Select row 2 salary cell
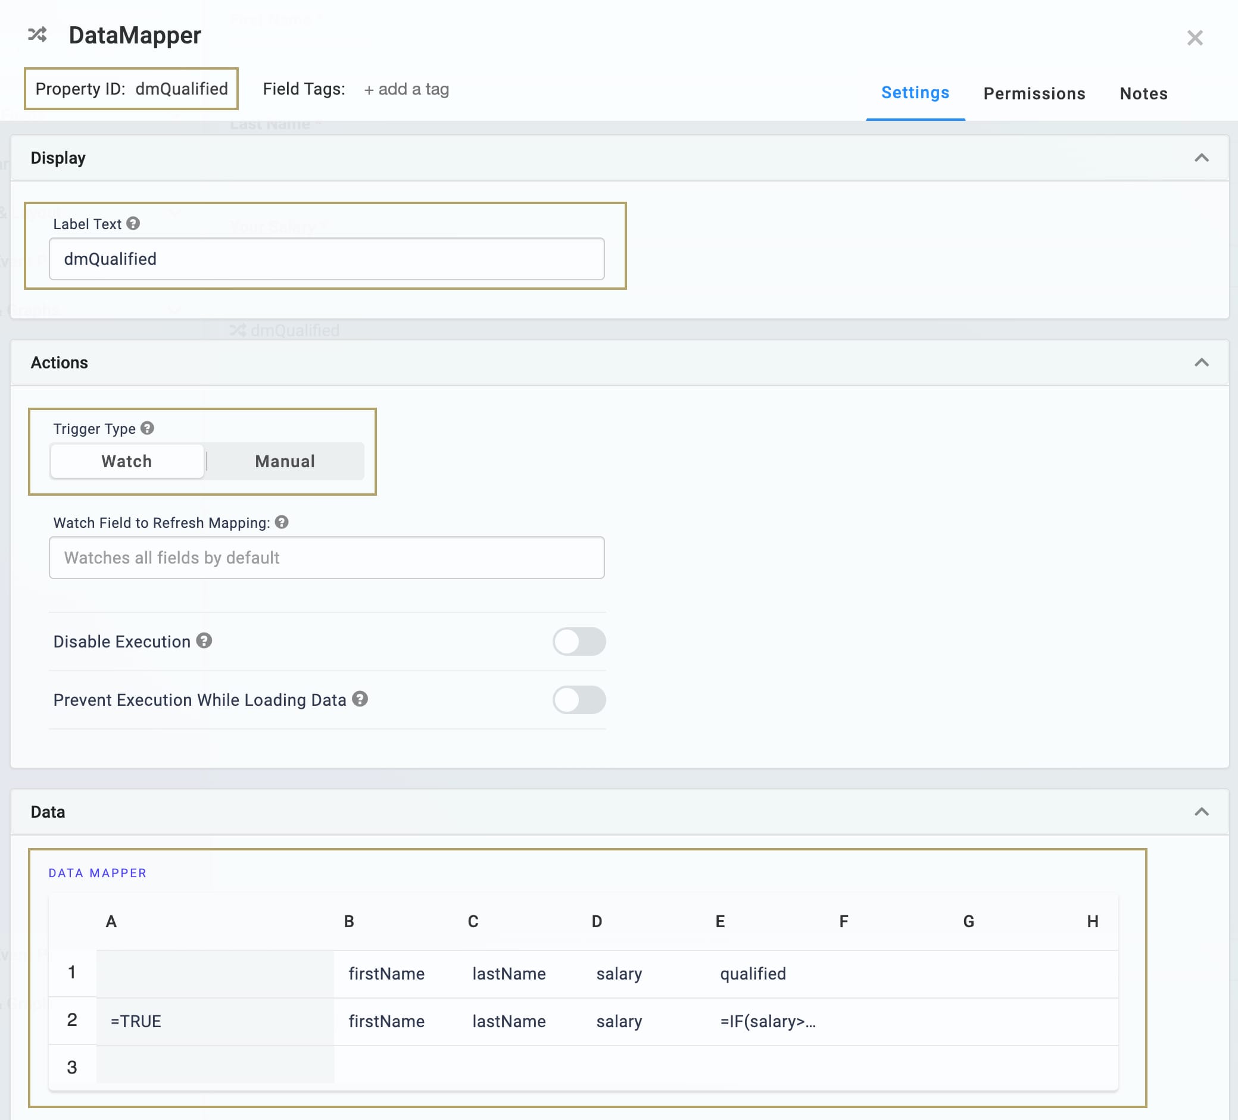 click(x=645, y=1021)
